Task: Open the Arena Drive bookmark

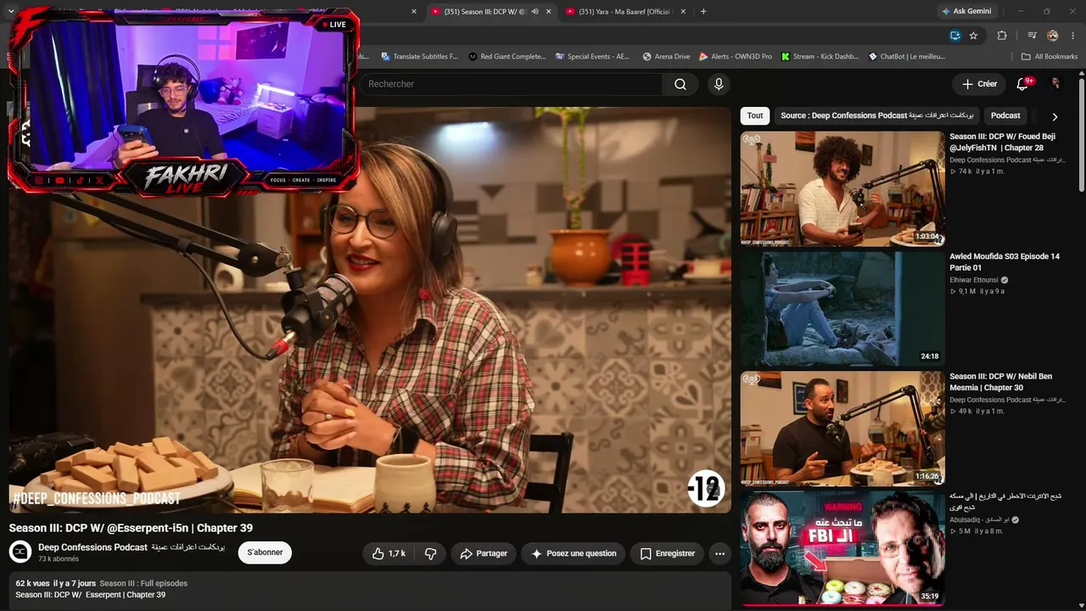Action: point(666,57)
